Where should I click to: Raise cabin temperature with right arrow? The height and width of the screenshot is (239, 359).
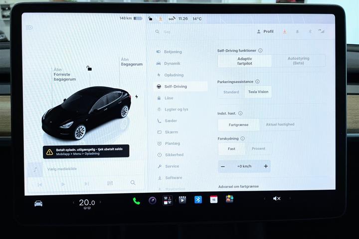[x=100, y=202]
